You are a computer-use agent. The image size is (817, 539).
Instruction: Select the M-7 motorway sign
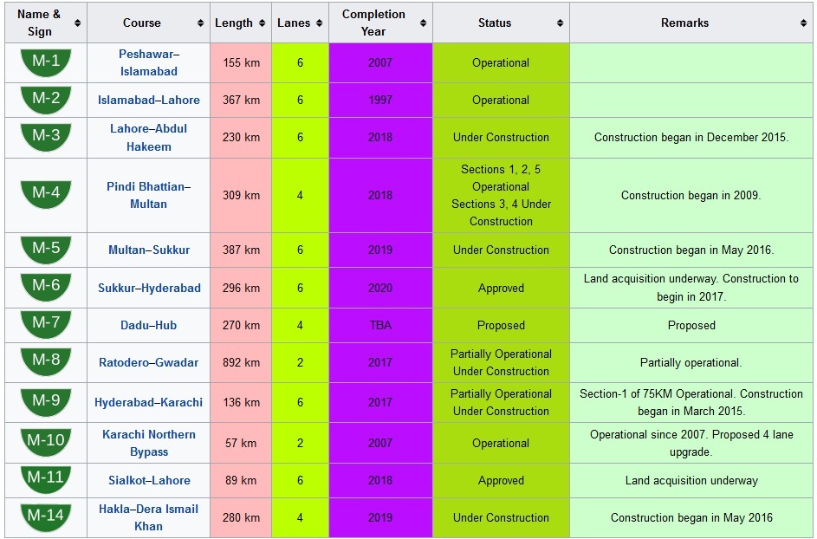(x=46, y=325)
